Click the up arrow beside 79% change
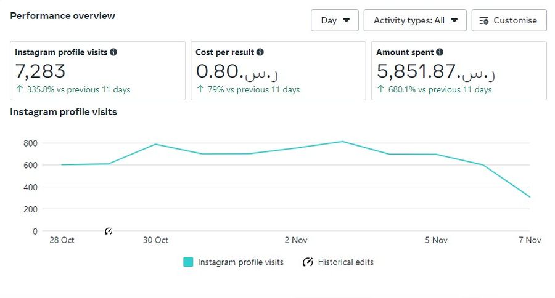This screenshot has height=298, width=555. click(200, 89)
